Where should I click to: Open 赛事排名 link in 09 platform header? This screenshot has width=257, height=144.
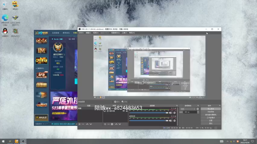click(x=66, y=33)
